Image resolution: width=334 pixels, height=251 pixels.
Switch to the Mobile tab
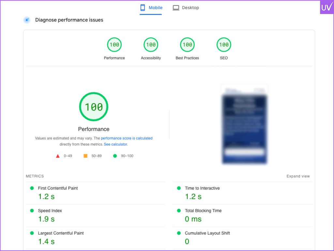coord(151,8)
